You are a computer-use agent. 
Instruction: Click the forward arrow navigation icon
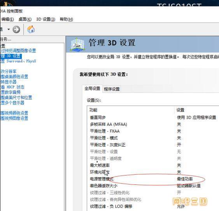click(16, 29)
